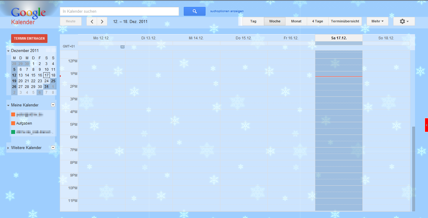Open the Meine Kalender options arrow box
This screenshot has height=218, width=428.
[53, 105]
